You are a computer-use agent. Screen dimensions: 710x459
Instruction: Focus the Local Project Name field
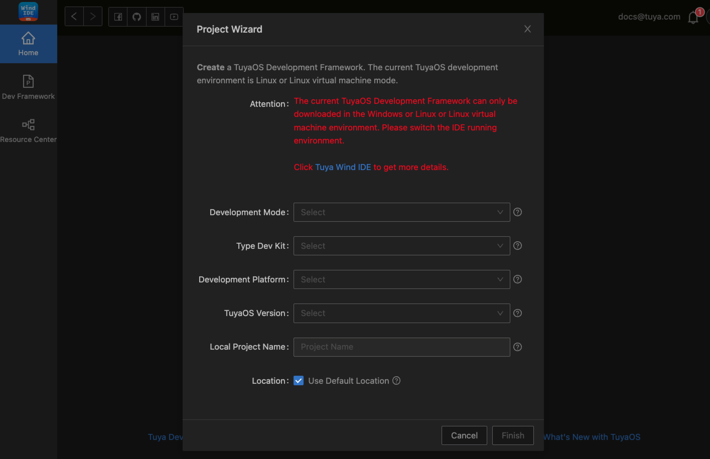402,347
